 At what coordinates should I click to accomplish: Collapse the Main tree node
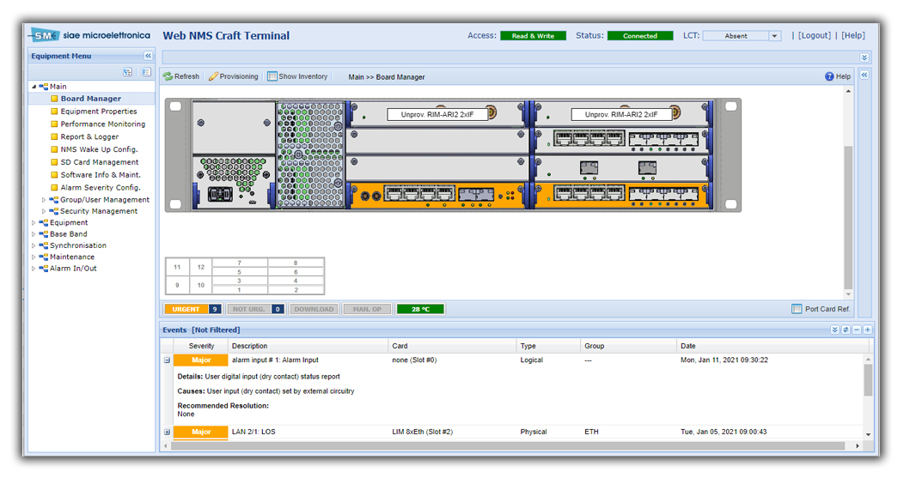click(34, 87)
